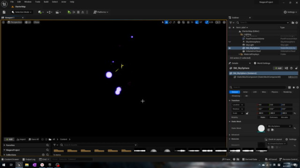Activate the scale gizmo tool
300x168 pixels.
[174, 22]
